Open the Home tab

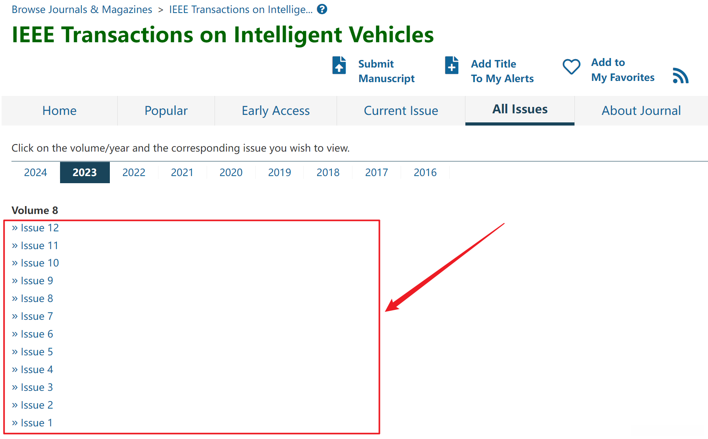tap(59, 111)
